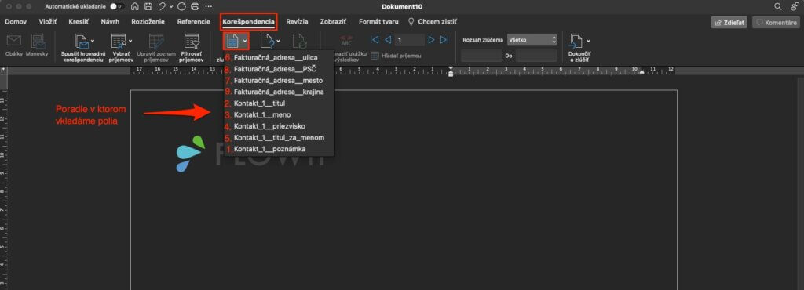Click the indent marker on horizontal ruler
This screenshot has height=290, width=804.
click(x=451, y=71)
